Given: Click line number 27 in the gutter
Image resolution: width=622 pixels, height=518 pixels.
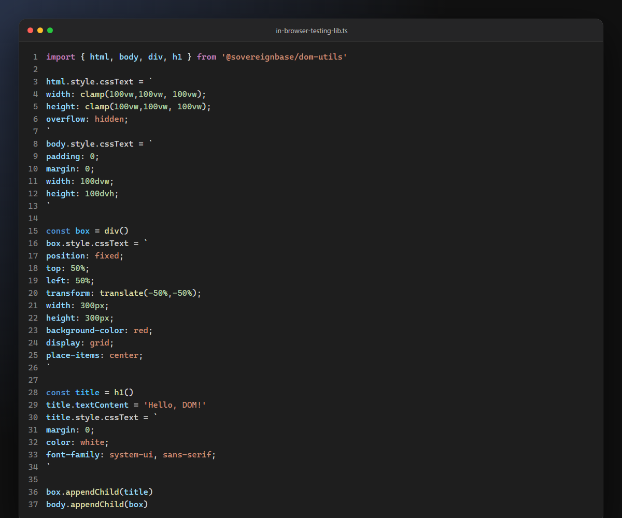Looking at the screenshot, I should pos(33,380).
